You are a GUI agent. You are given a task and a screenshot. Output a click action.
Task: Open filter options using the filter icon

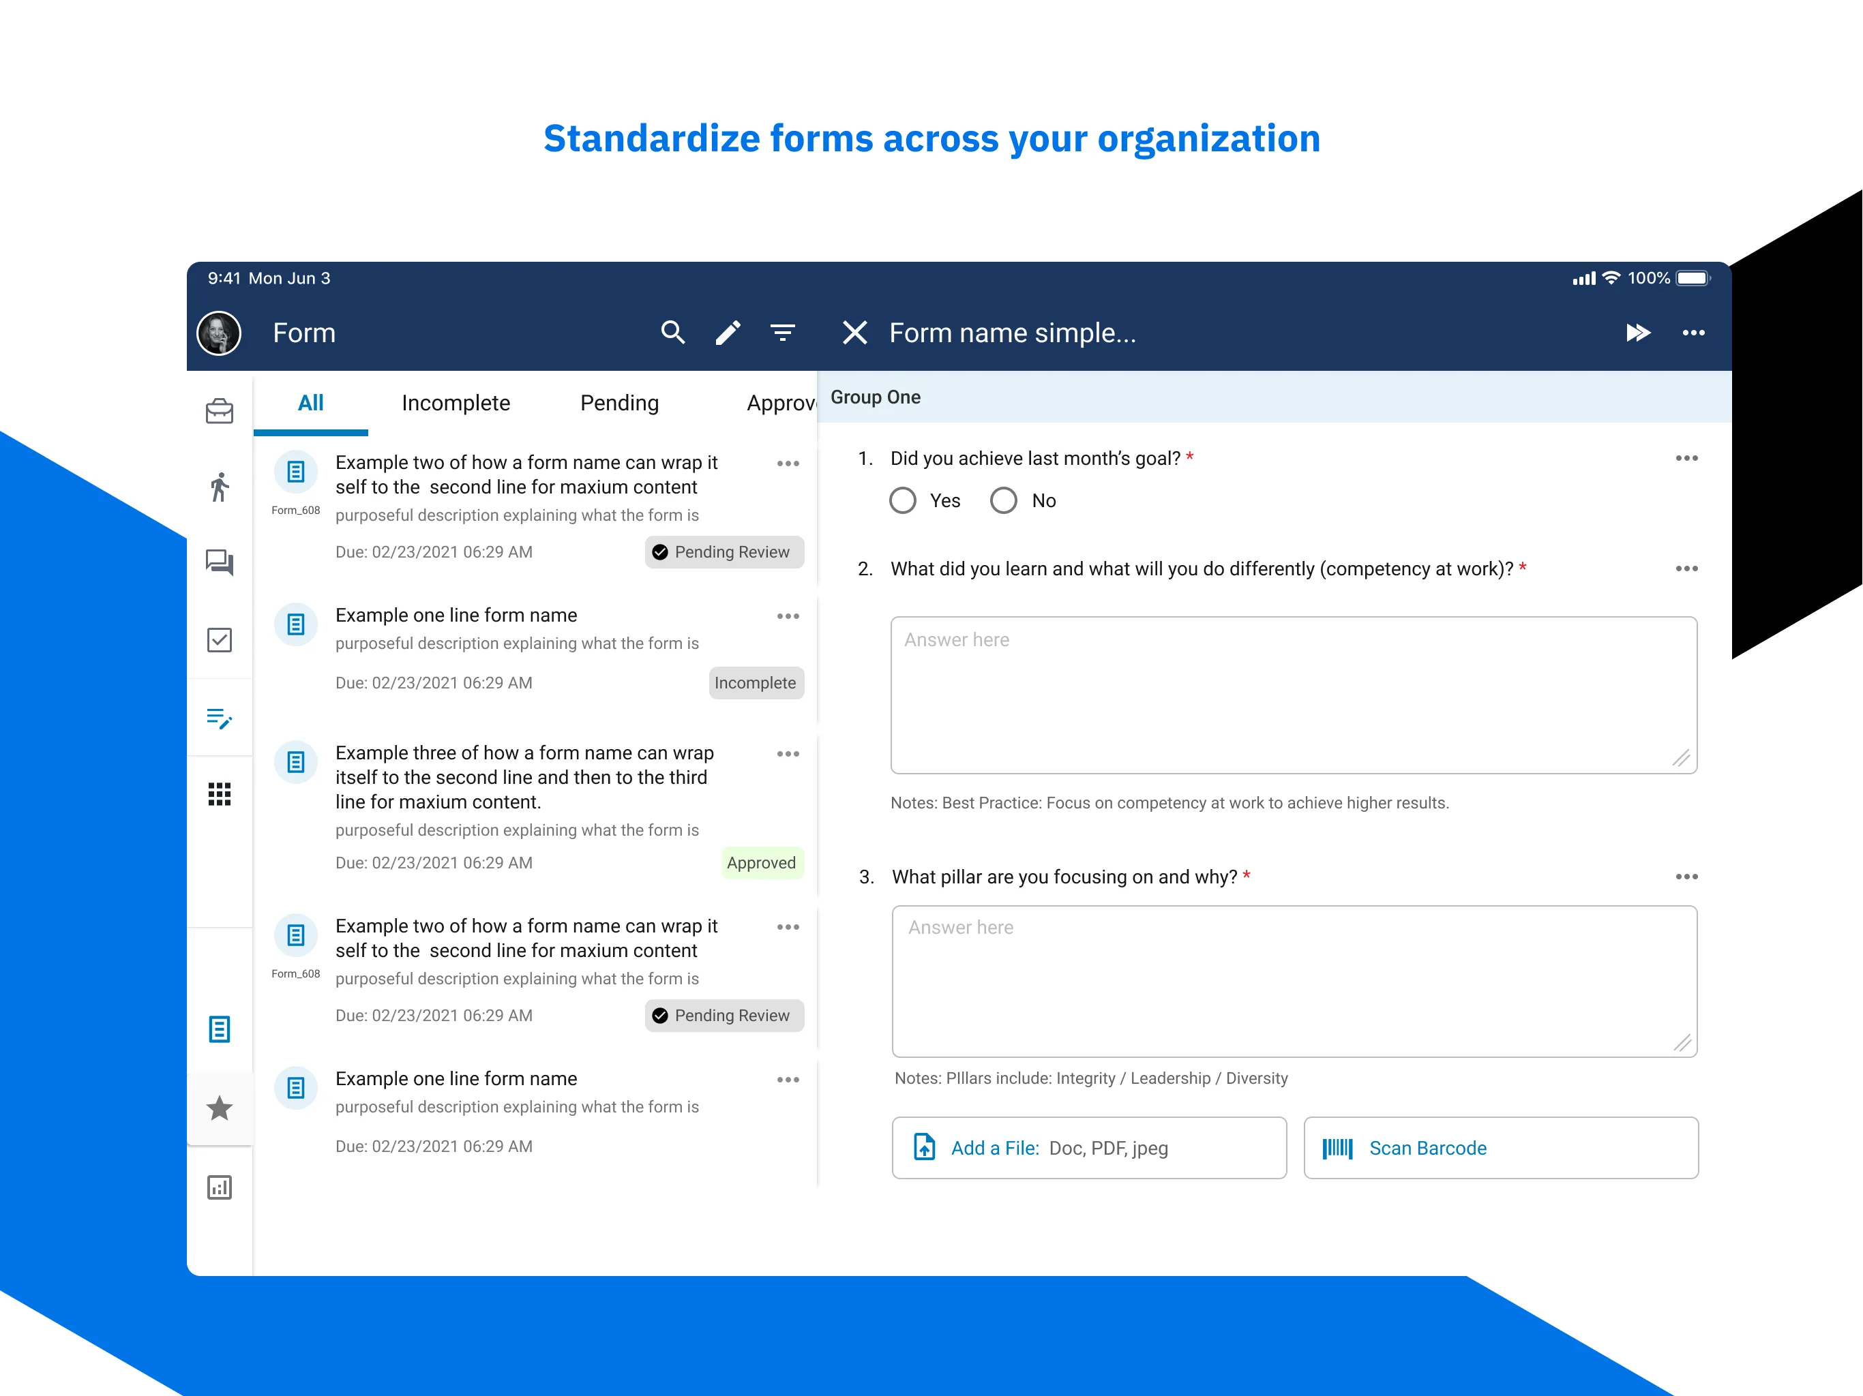point(782,333)
